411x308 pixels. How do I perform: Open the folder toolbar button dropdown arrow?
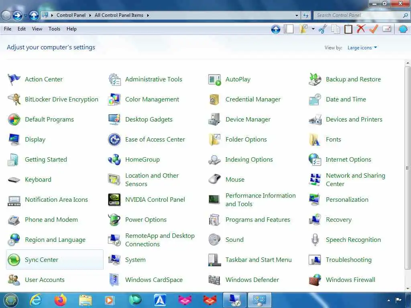click(313, 29)
